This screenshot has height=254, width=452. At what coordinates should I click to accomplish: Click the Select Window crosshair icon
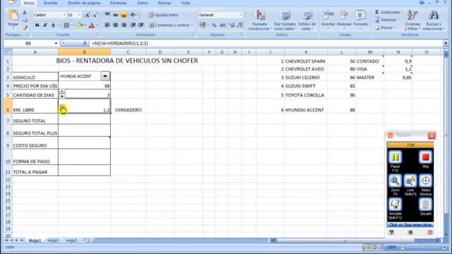(x=425, y=181)
